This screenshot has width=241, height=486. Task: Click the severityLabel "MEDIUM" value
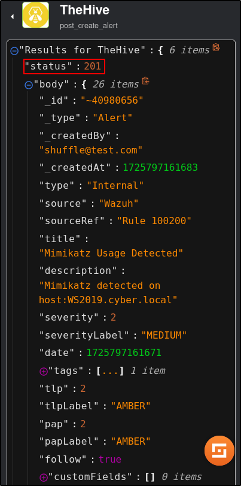(x=164, y=335)
